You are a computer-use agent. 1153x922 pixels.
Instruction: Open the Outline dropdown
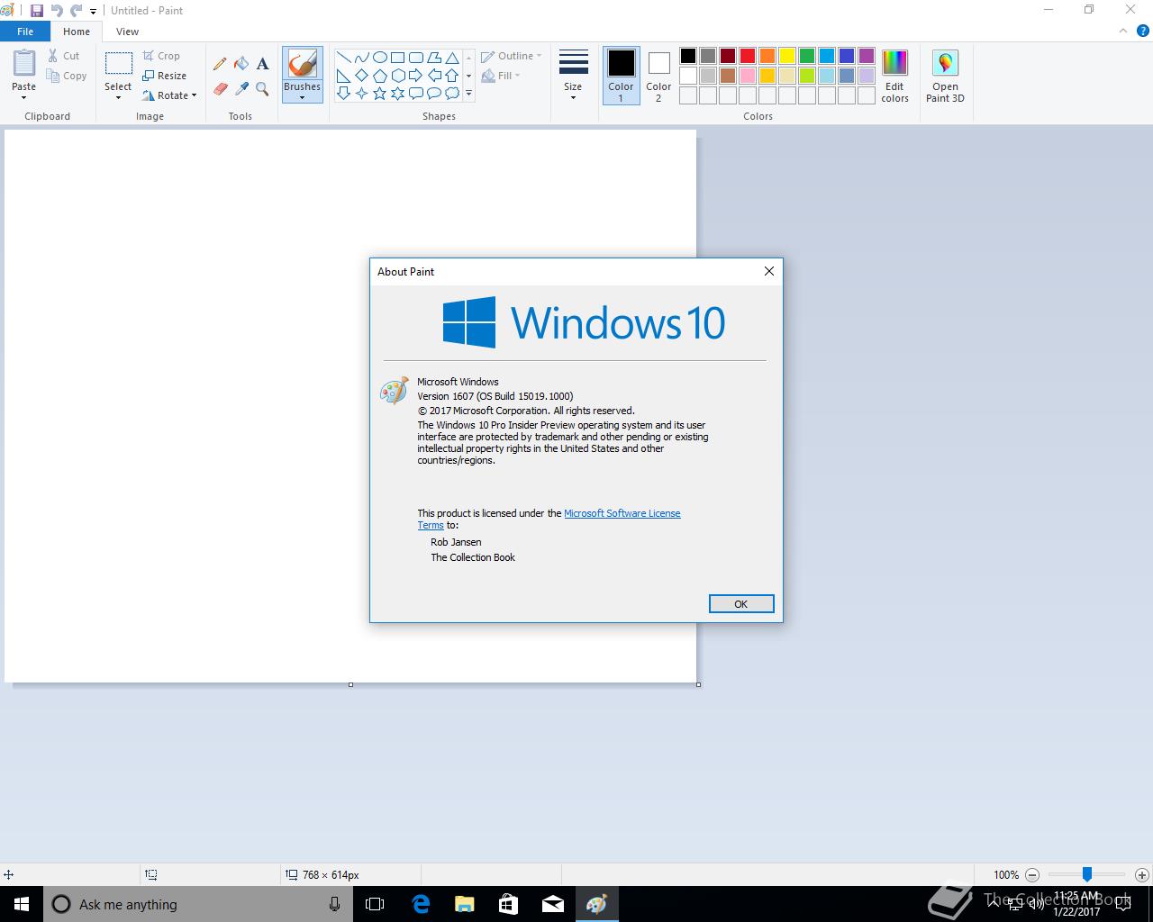click(511, 56)
